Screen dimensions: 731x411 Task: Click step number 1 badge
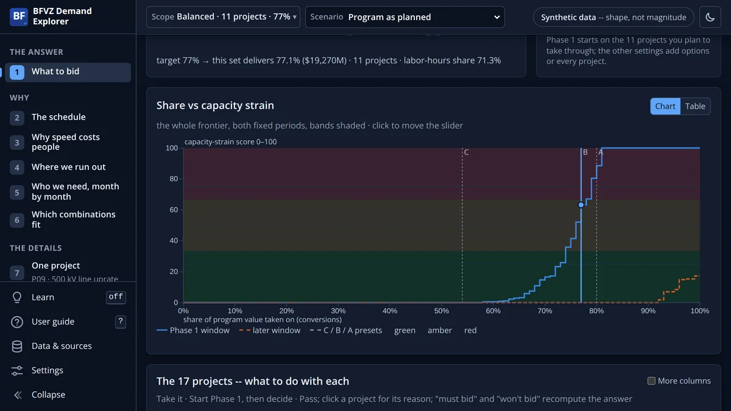pyautogui.click(x=17, y=72)
